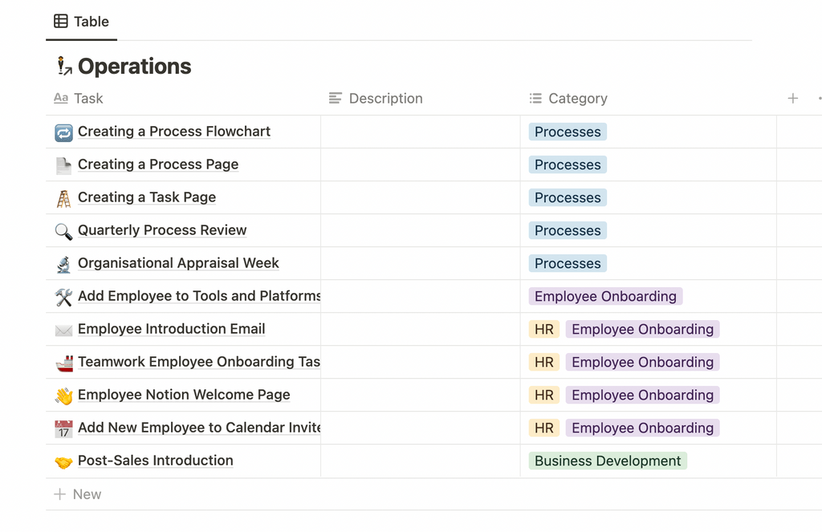
Task: Open the Quarterly Process Review page link
Action: pyautogui.click(x=162, y=230)
